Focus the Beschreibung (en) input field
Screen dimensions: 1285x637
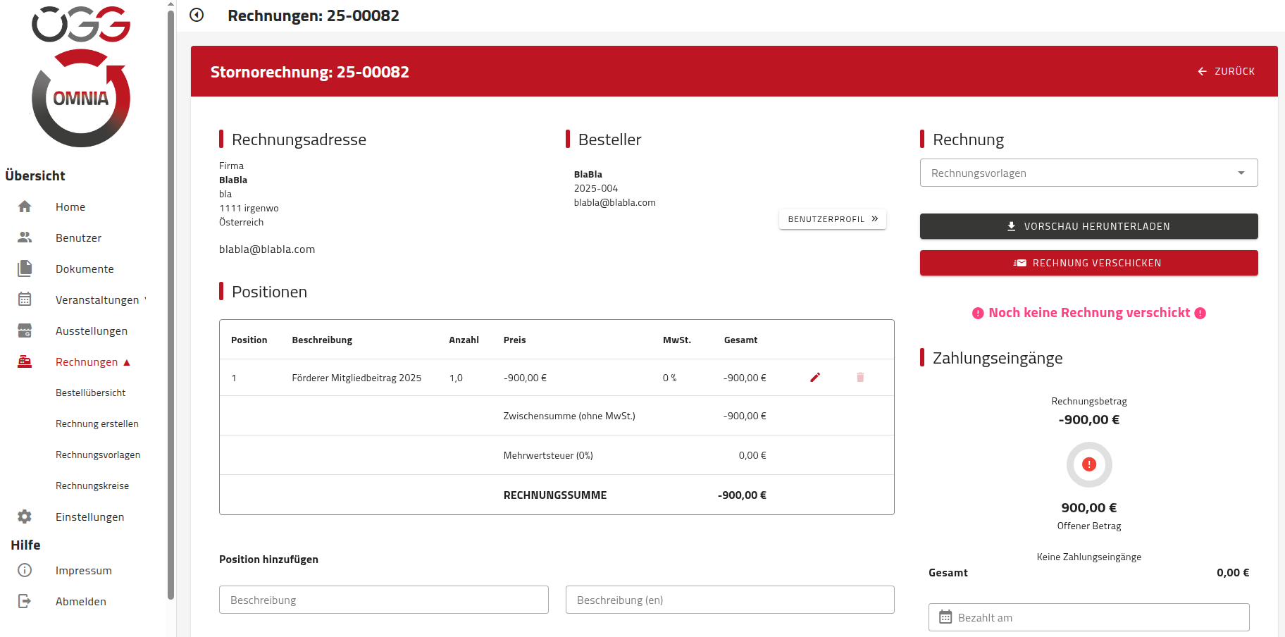click(x=730, y=600)
